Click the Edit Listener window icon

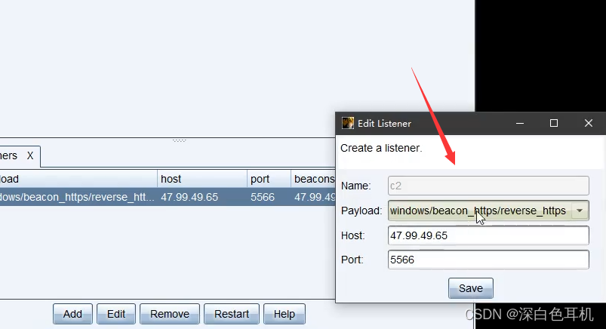pos(348,123)
